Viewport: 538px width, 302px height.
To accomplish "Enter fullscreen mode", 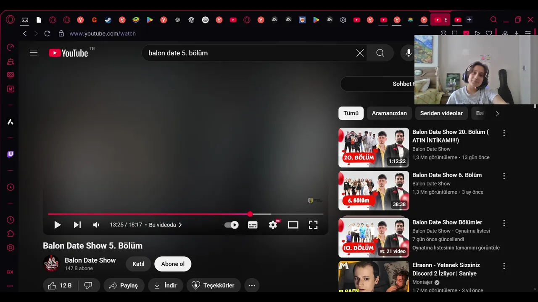I will click(x=313, y=225).
